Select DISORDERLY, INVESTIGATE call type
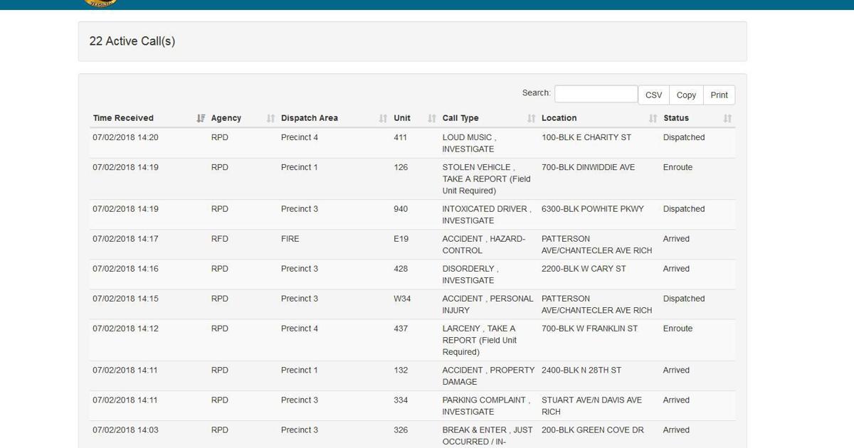Viewport: 854px width, 448px height. pyautogui.click(x=470, y=274)
